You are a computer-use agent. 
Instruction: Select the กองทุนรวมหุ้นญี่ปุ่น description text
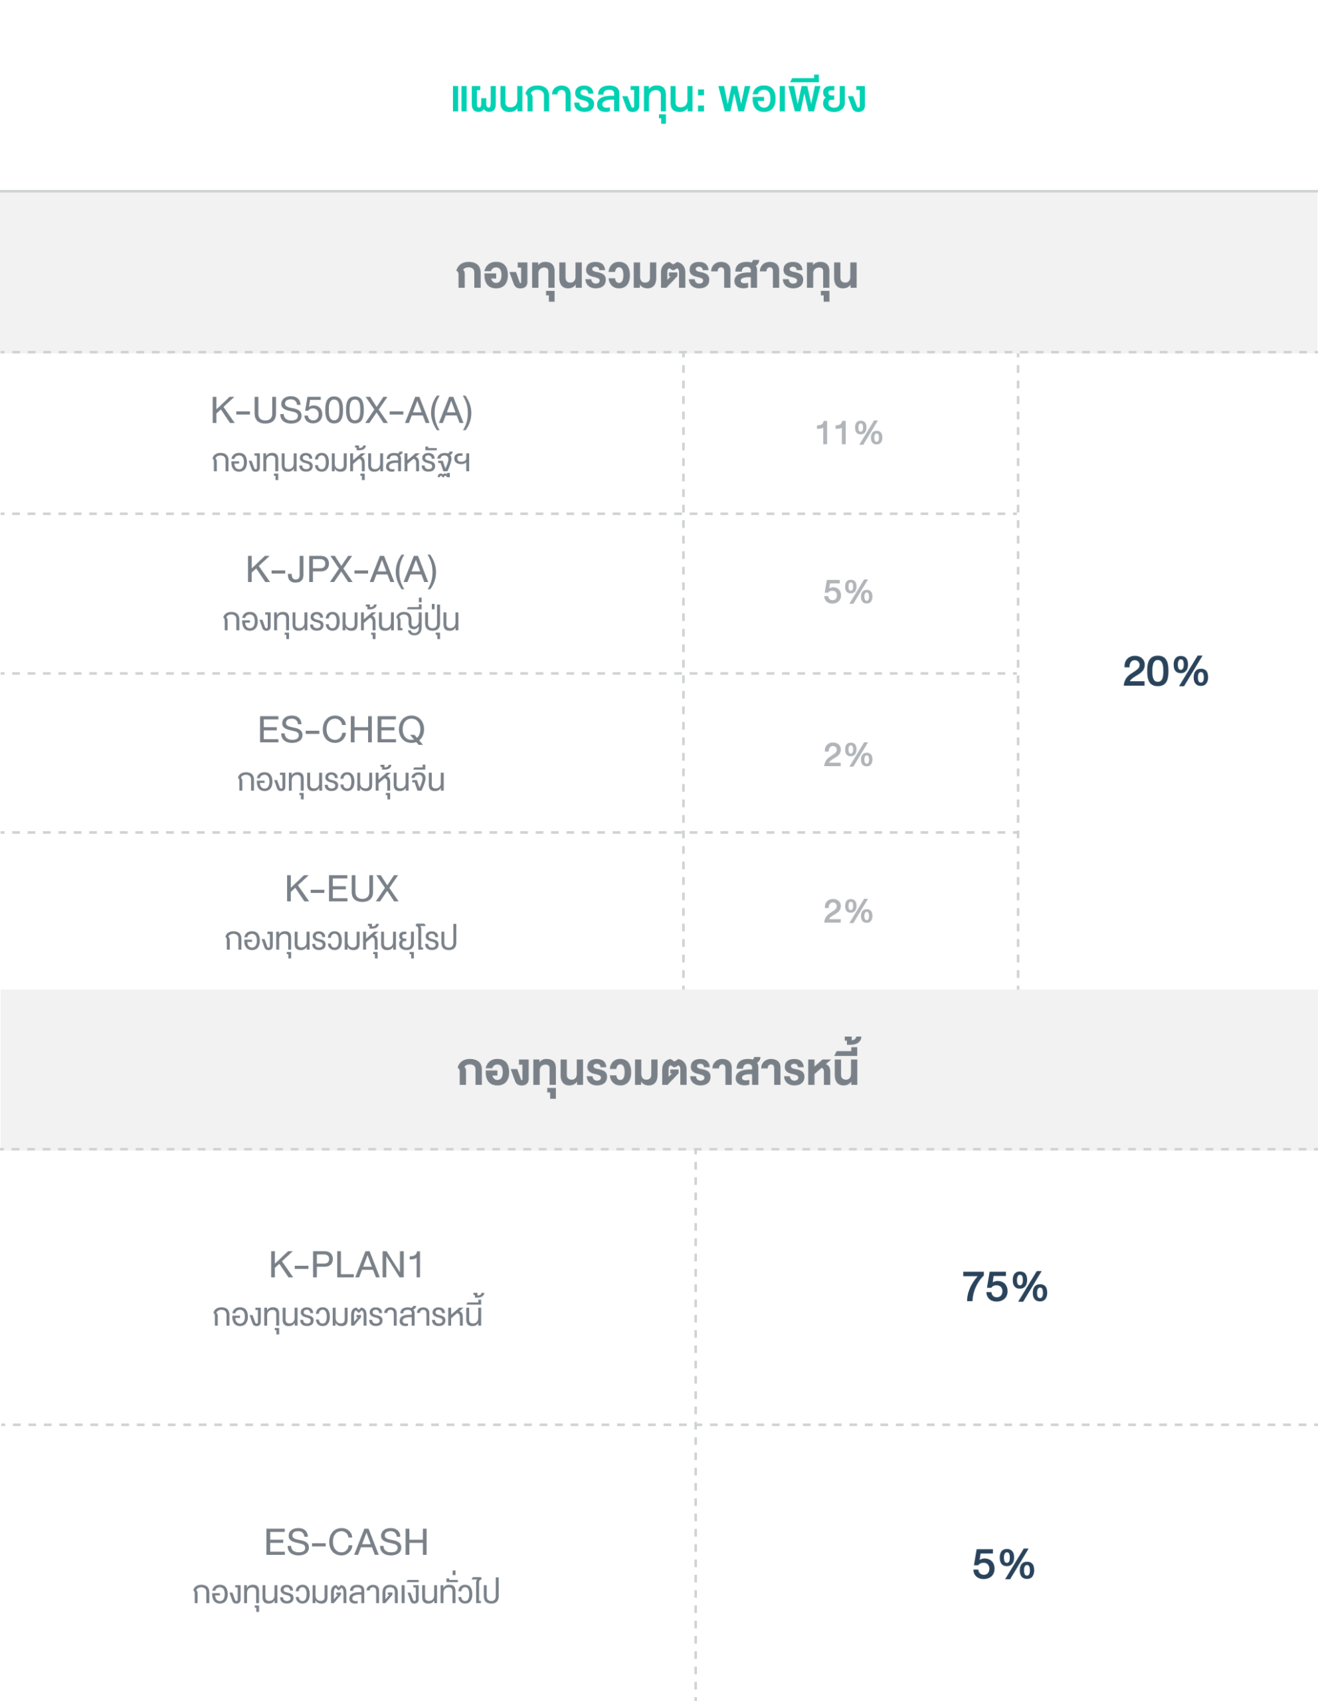341,621
